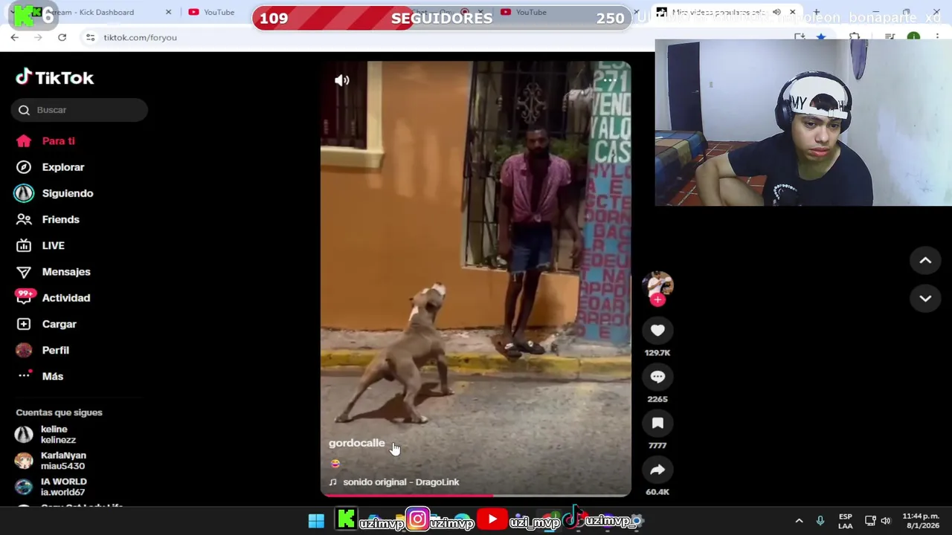Open the Windows Start menu
952x535 pixels.
(316, 520)
